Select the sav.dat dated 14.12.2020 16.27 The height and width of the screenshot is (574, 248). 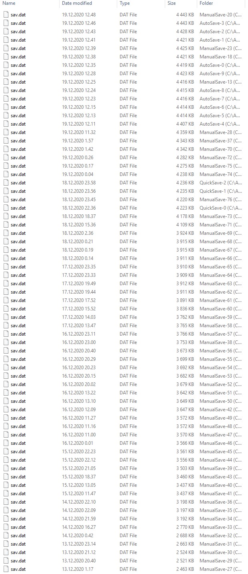(124, 527)
